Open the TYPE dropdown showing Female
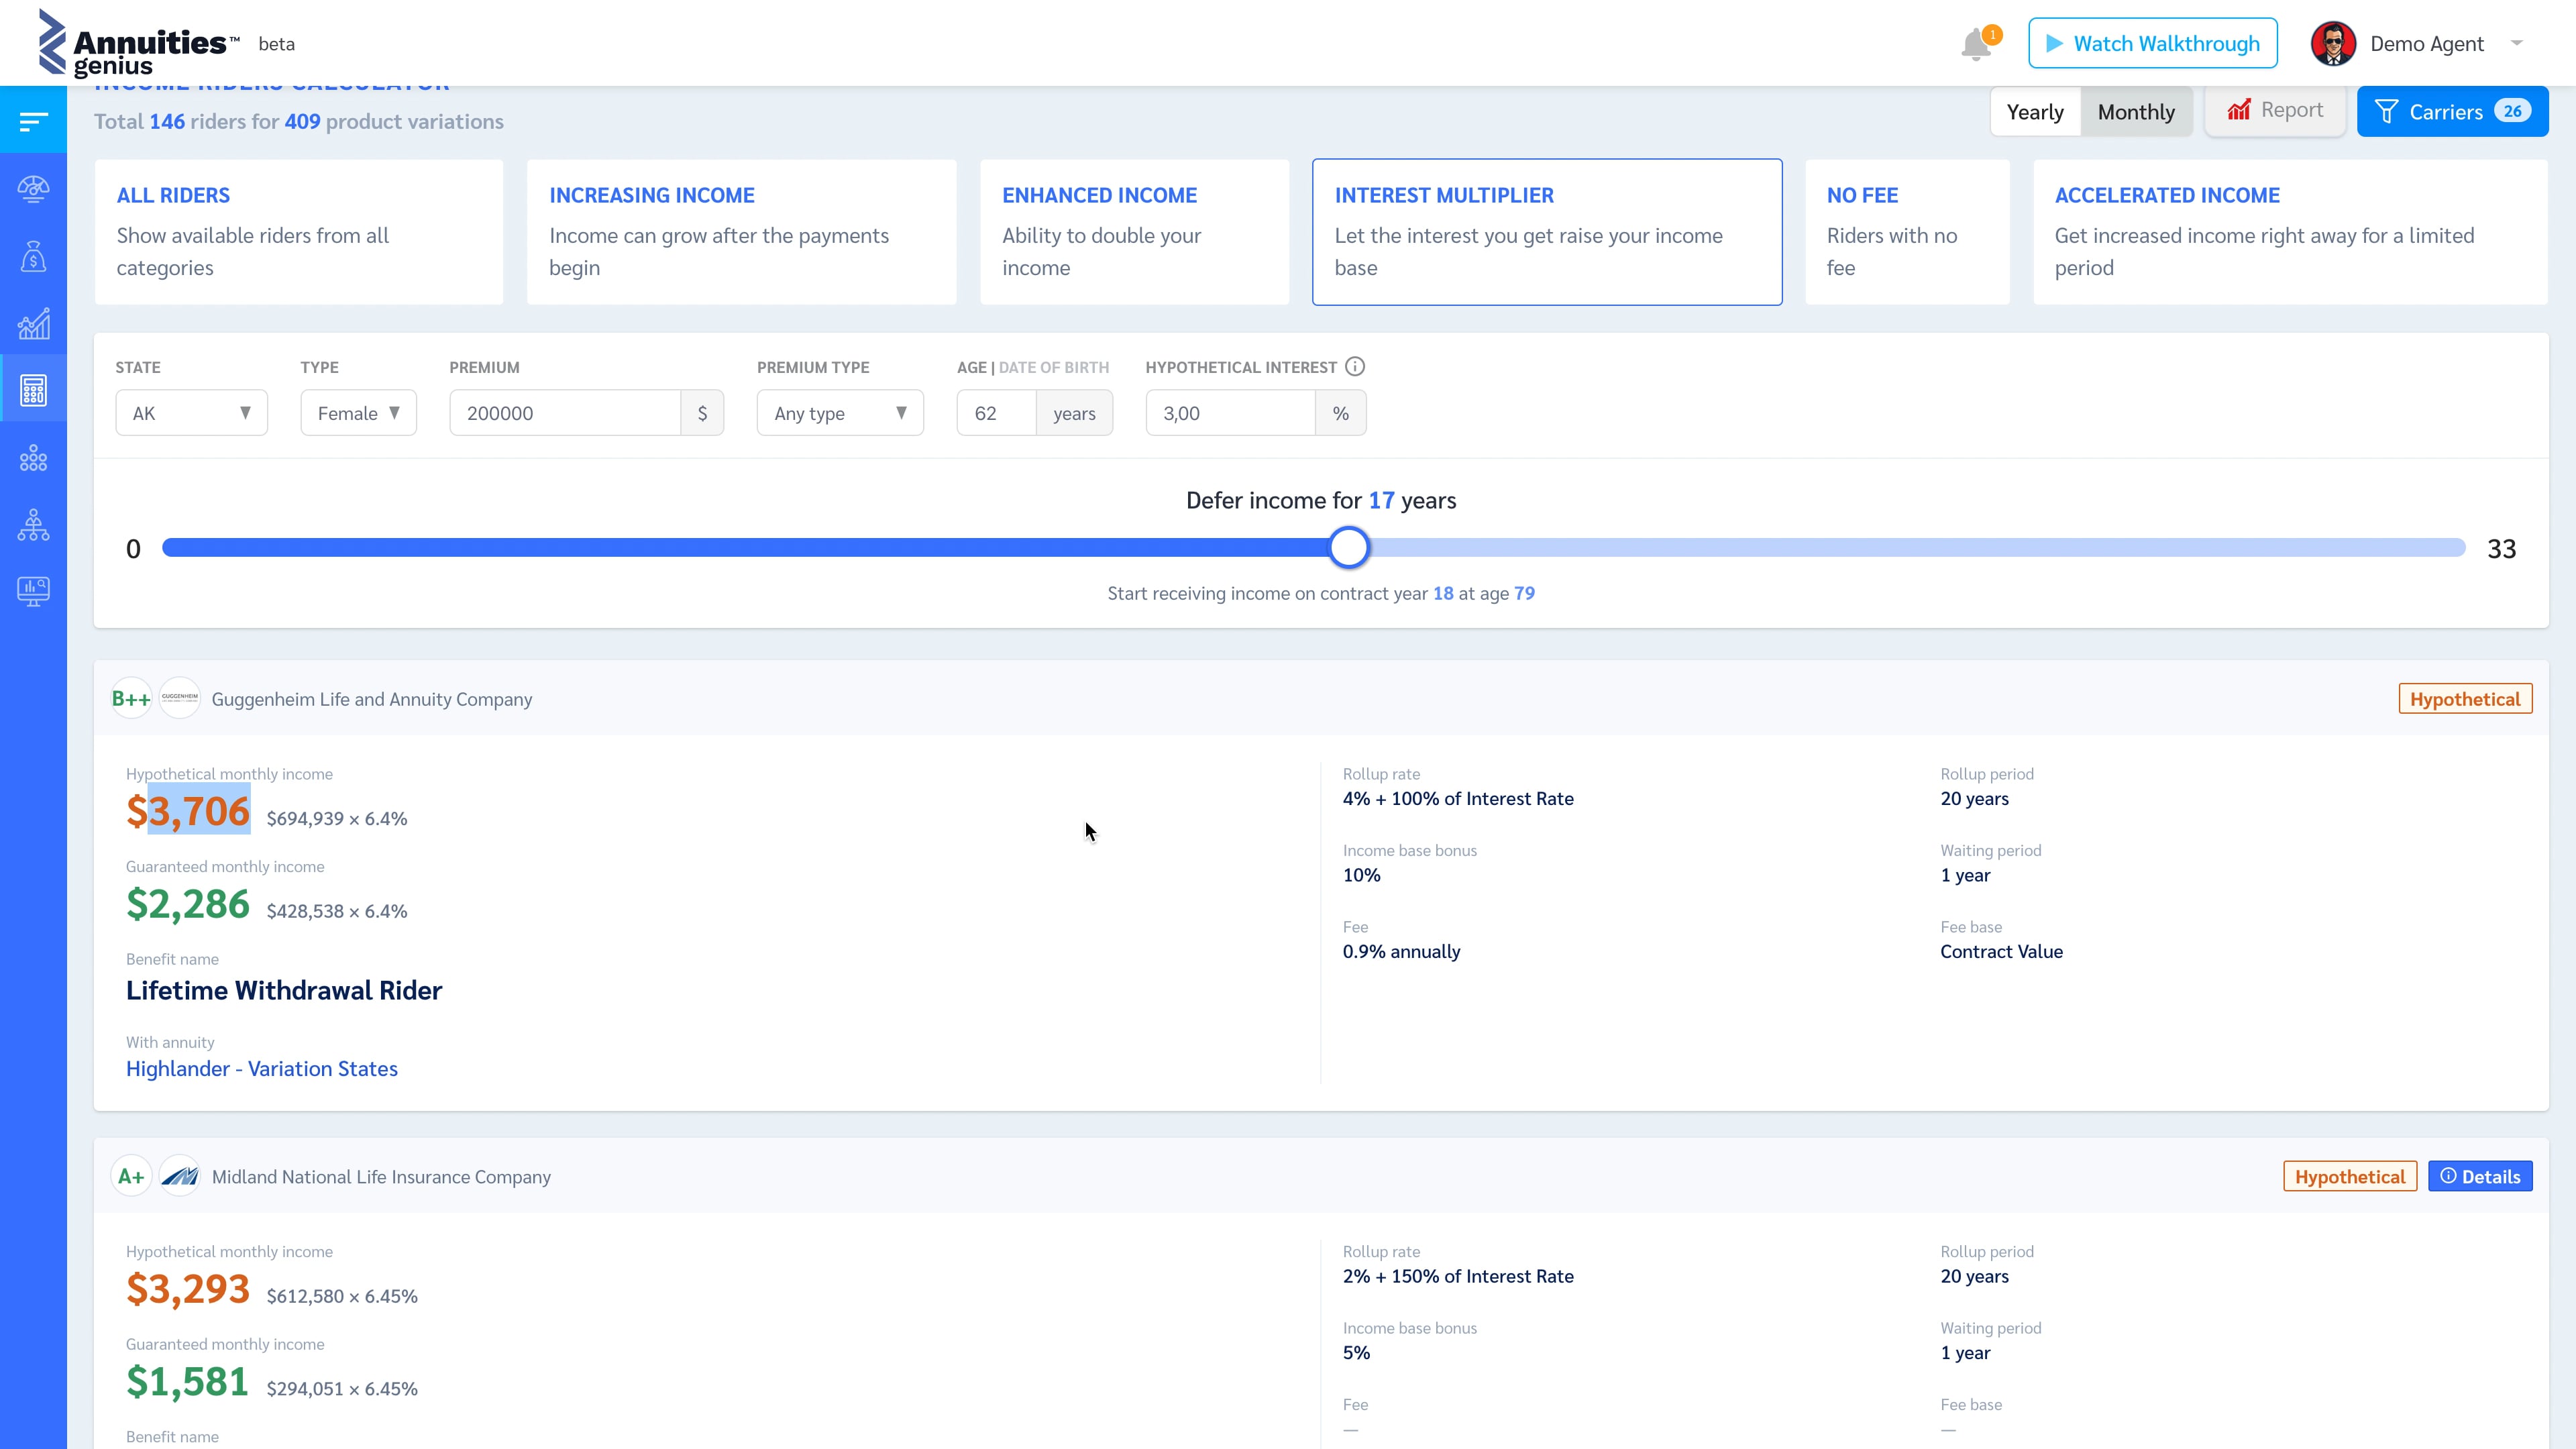The image size is (2576, 1449). (x=357, y=412)
